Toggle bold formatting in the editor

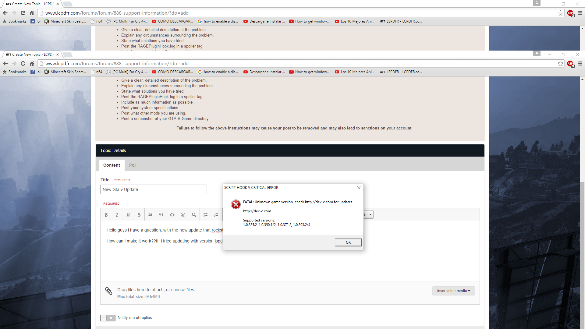tap(106, 215)
